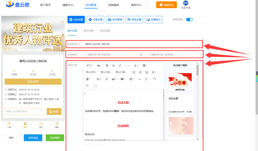The image size is (258, 151).
Task: Insert a code block via code icon
Action: [140, 79]
